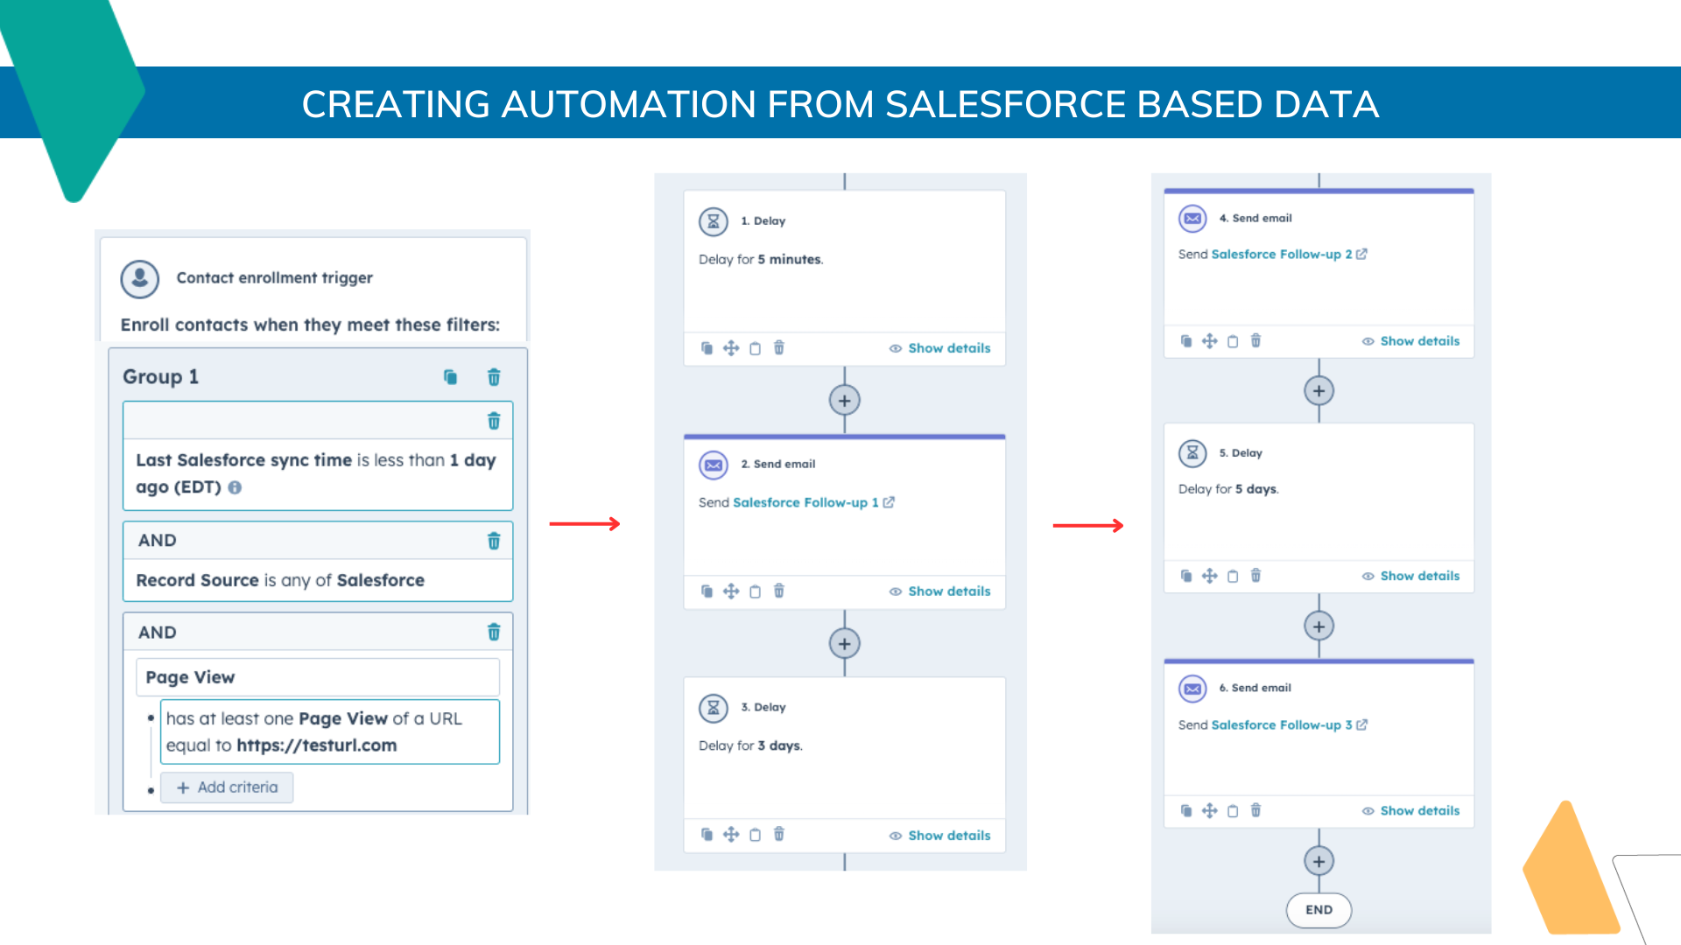Screen dimensions: 1681x945
Task: Add action after 2. Send email step
Action: coord(844,644)
